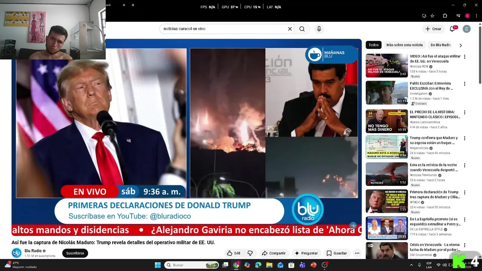
Task: Open YouTube notifications bell
Action: (452, 29)
